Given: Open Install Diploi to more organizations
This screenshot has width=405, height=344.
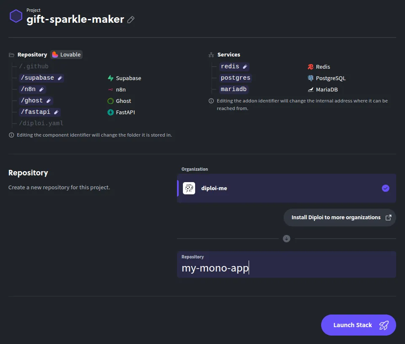Looking at the screenshot, I should tap(340, 217).
